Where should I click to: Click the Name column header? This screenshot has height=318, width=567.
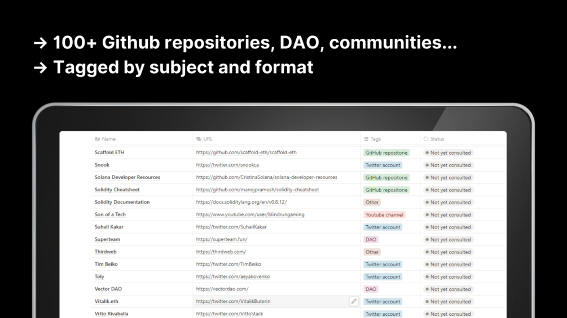[x=106, y=139]
